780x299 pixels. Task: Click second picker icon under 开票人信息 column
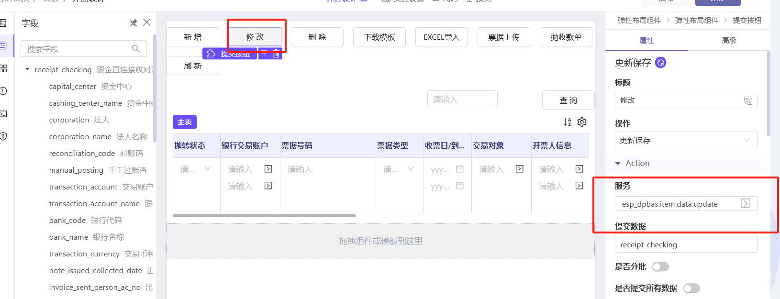(x=579, y=186)
